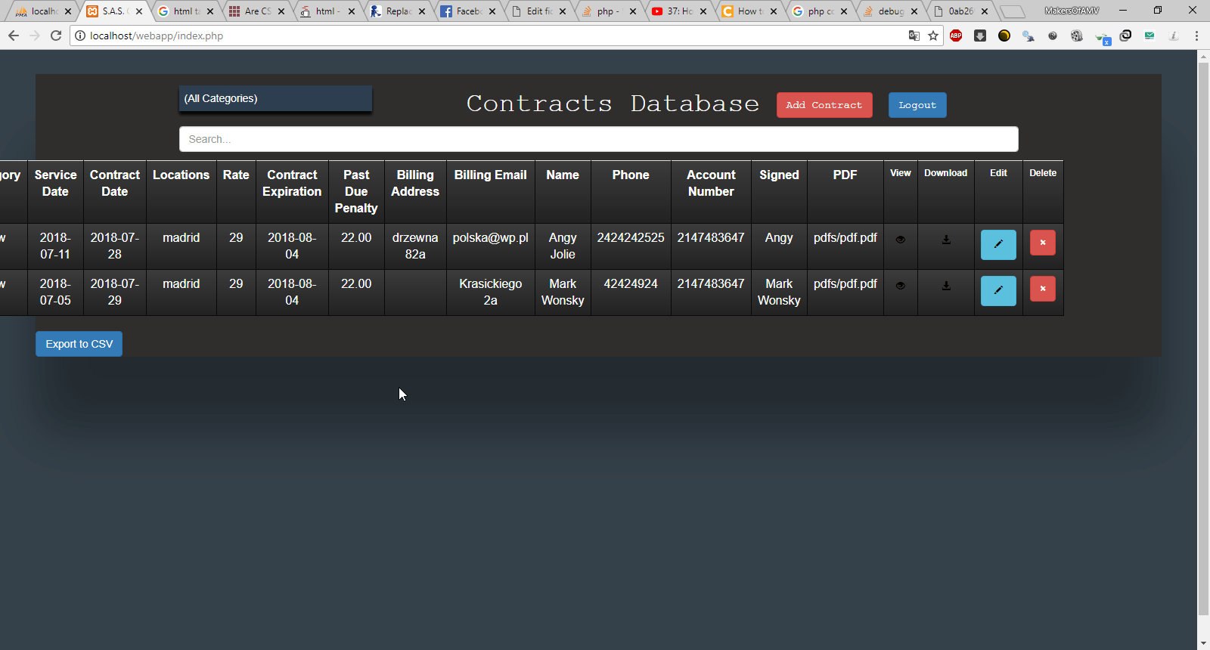
Task: Click the Add Contract button
Action: click(824, 105)
